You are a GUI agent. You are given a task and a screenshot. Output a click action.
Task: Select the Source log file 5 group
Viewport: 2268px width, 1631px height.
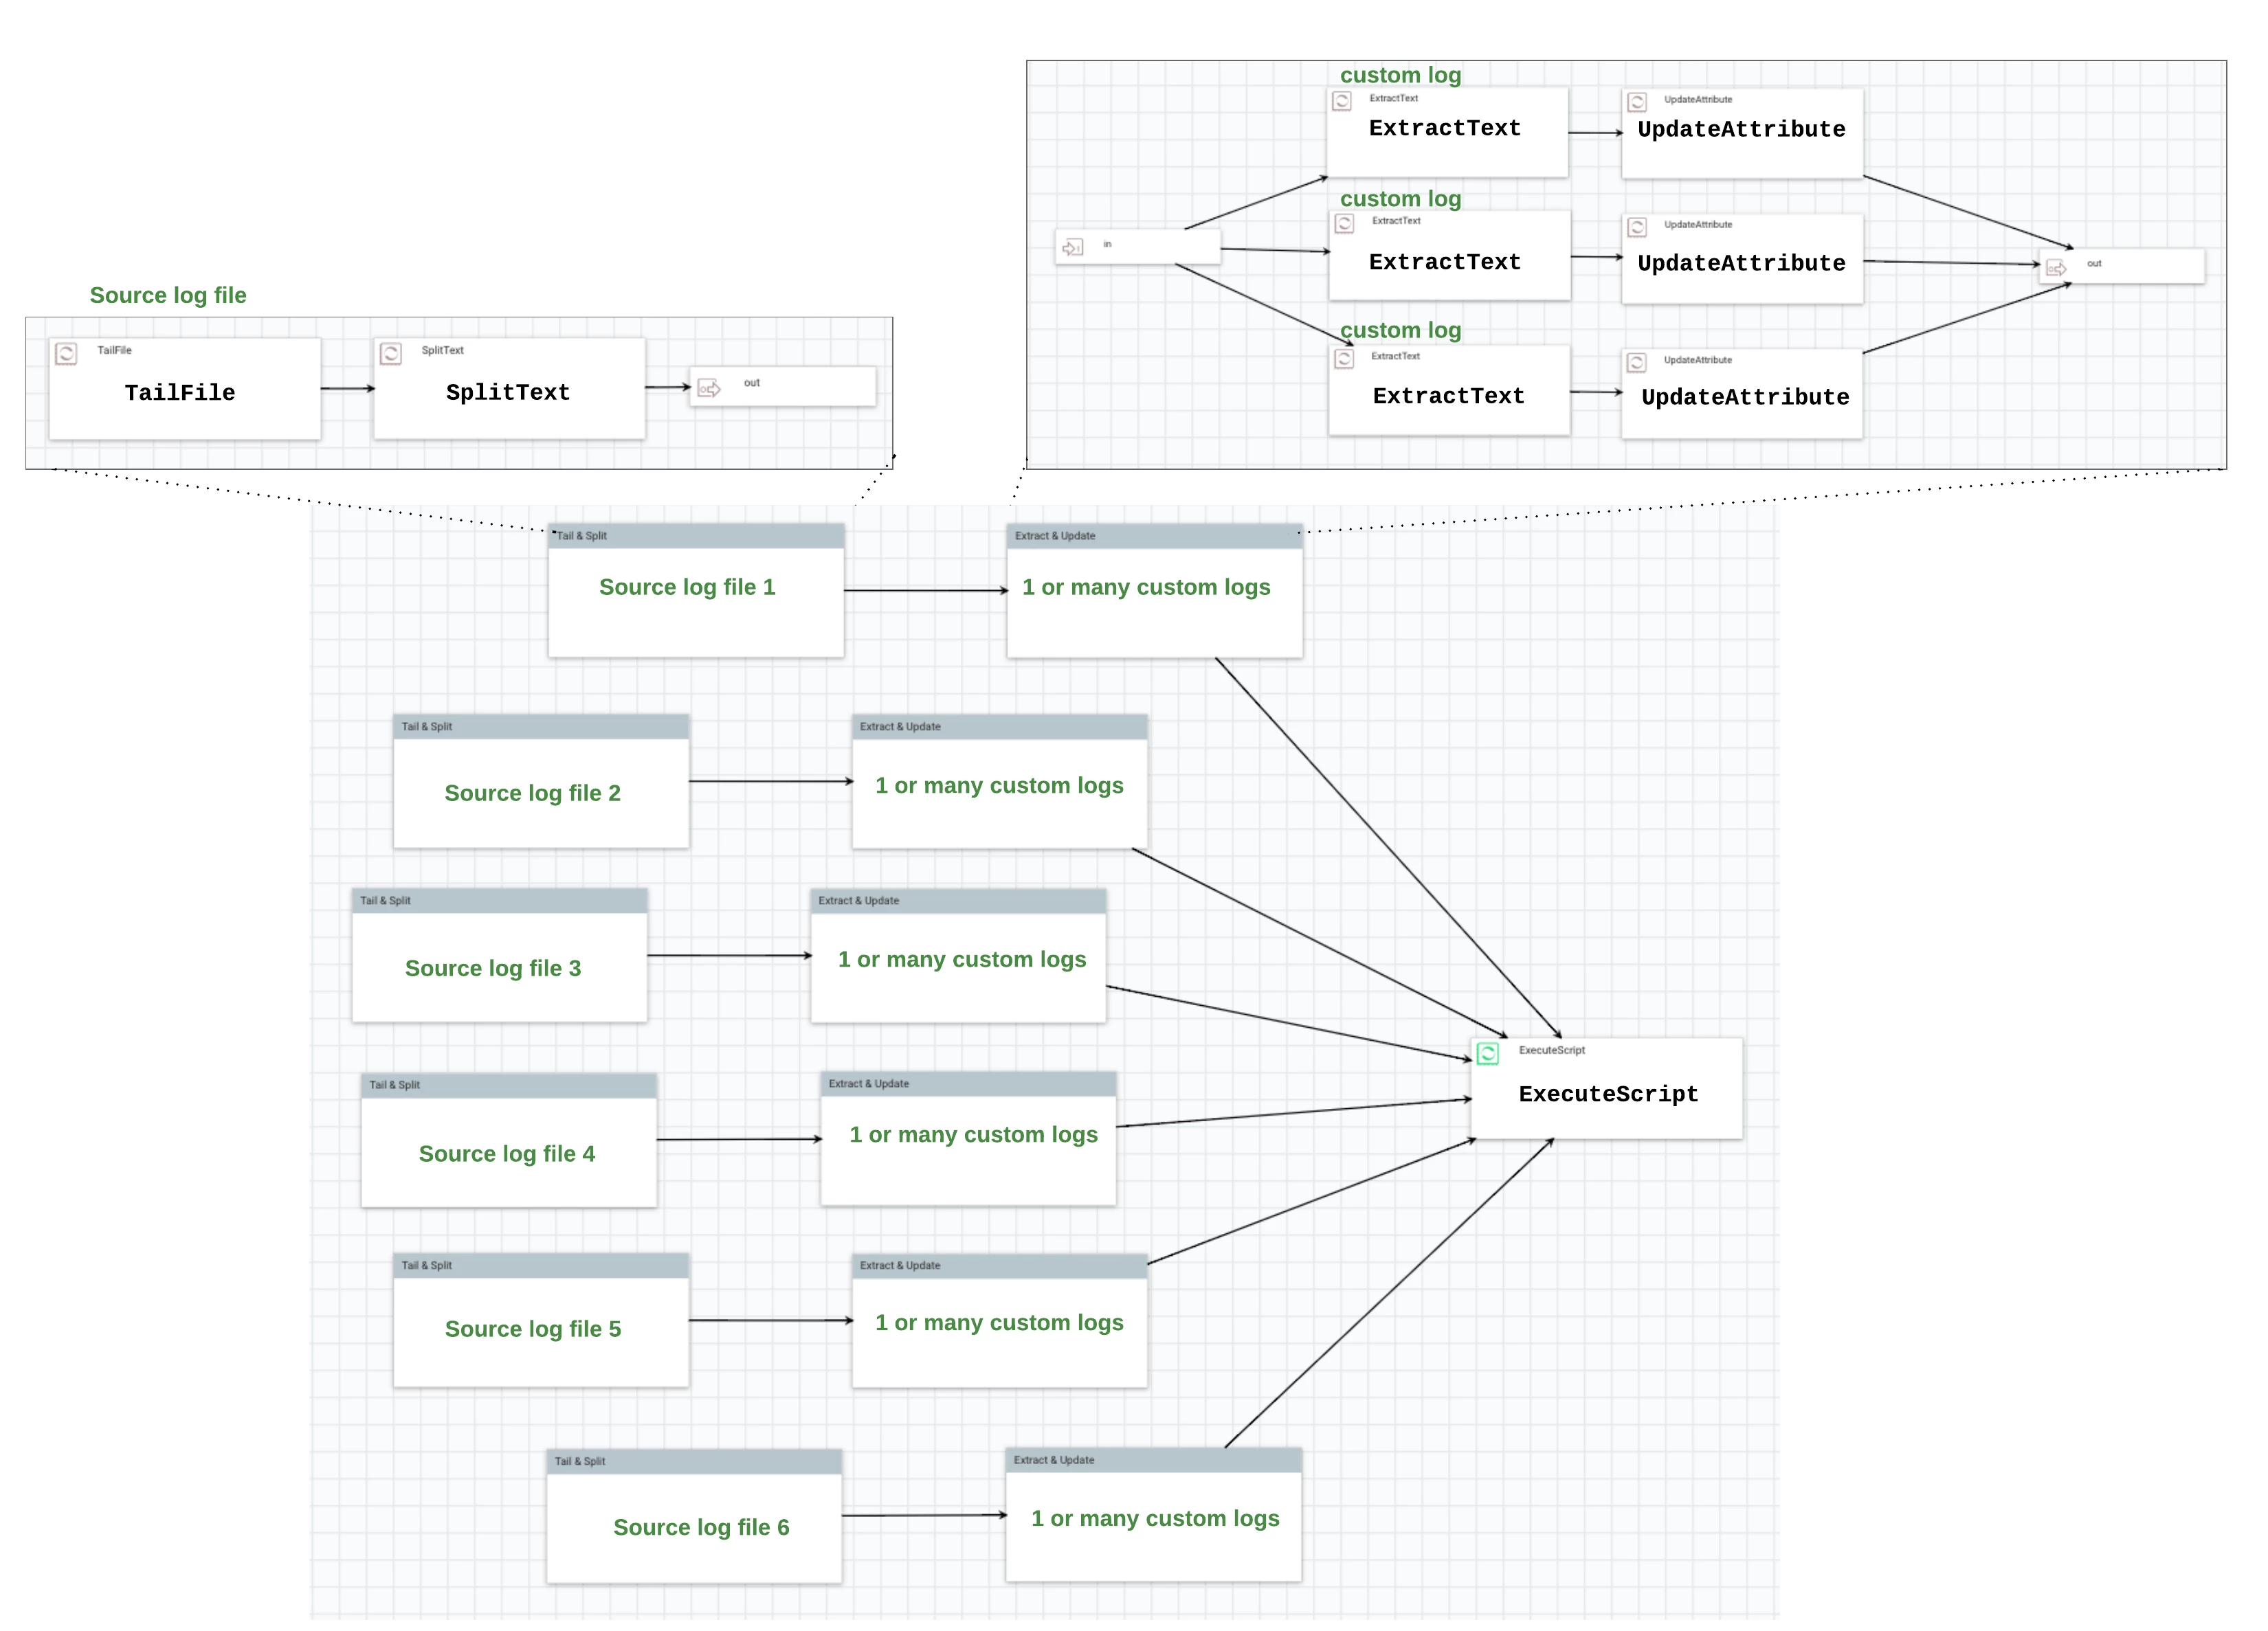pos(541,1320)
